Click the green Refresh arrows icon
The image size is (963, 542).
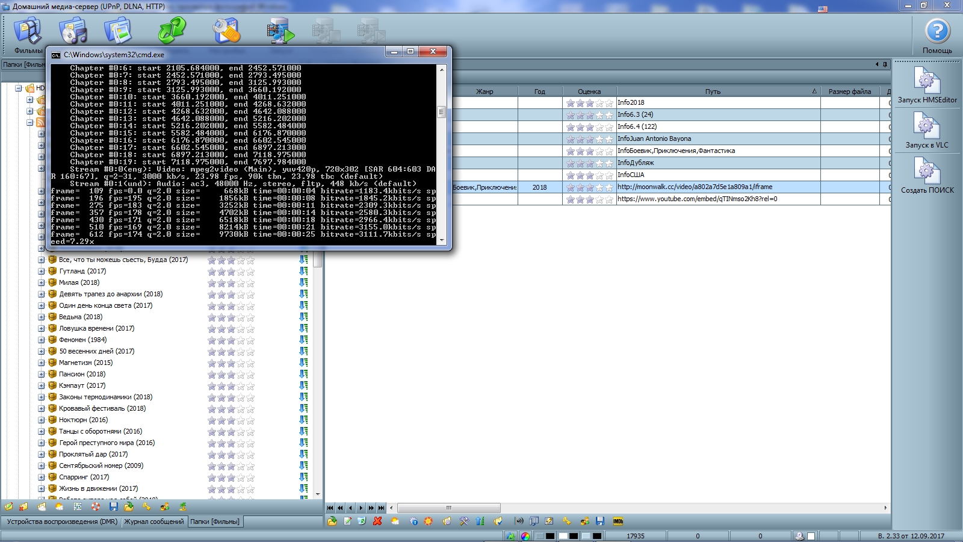coord(172,30)
